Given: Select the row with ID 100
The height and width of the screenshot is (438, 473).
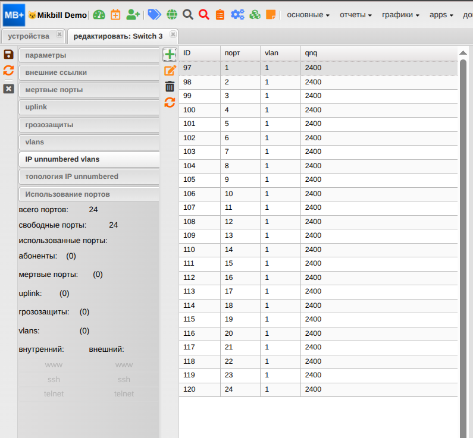Looking at the screenshot, I should tap(318, 110).
